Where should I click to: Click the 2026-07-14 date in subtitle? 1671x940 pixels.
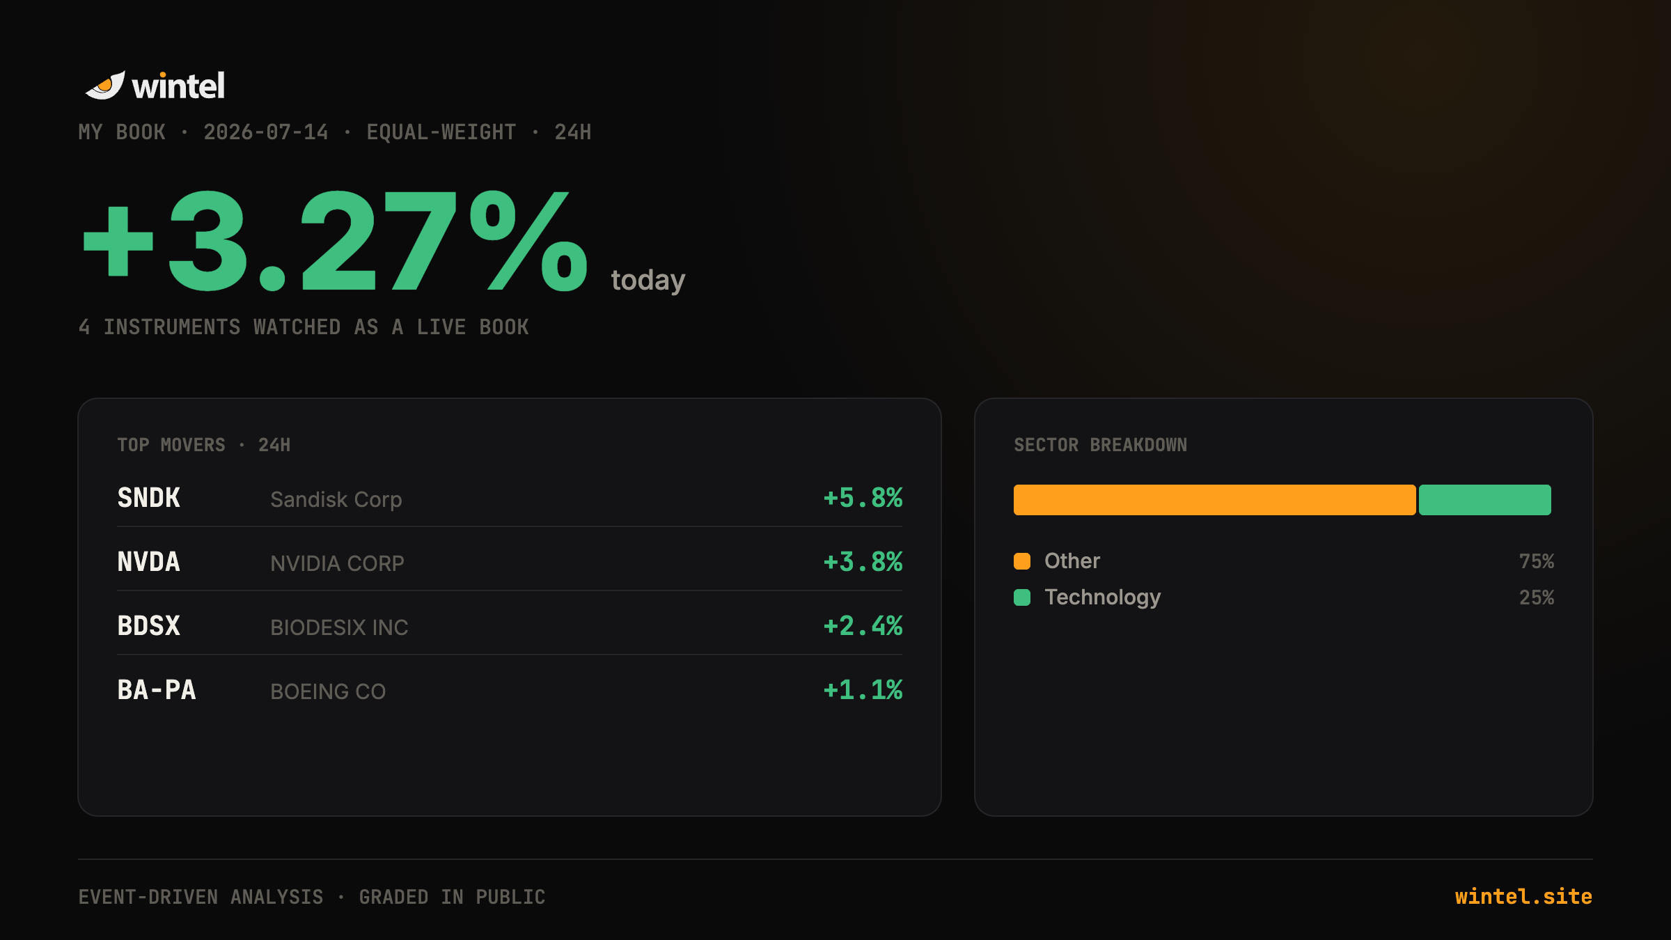[266, 132]
